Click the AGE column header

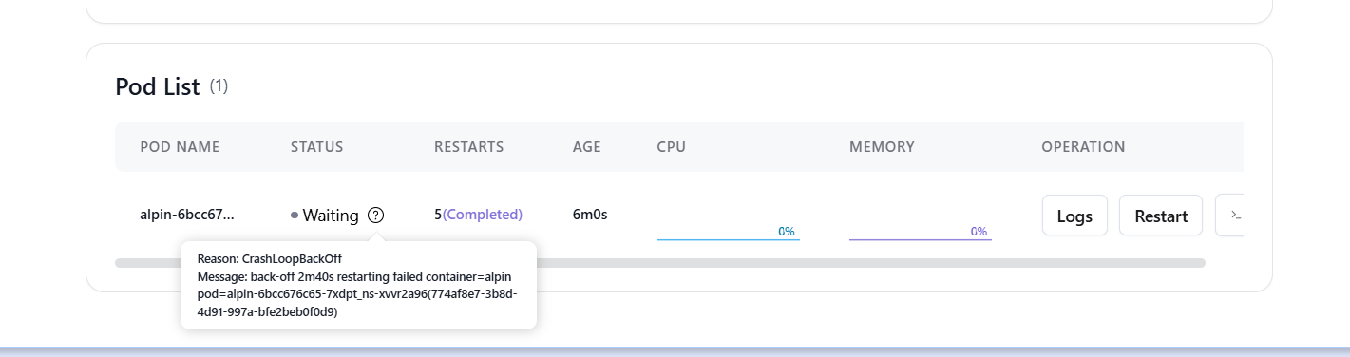click(587, 147)
